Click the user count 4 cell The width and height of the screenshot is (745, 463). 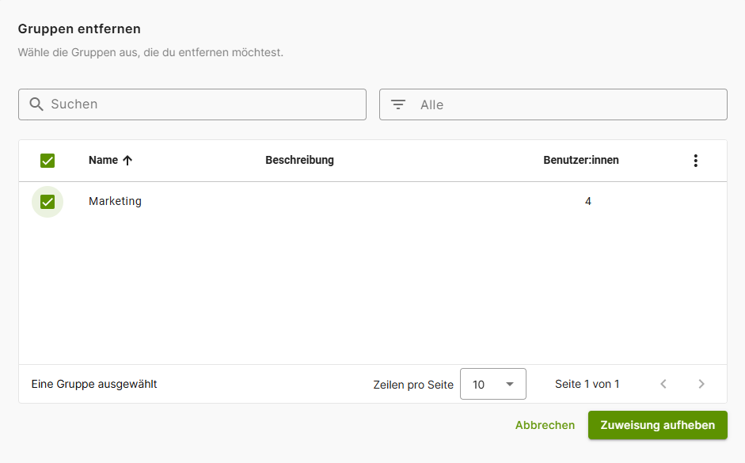[x=587, y=201]
